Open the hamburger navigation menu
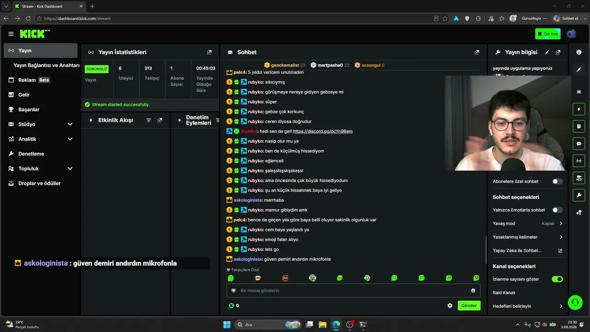 coord(11,34)
